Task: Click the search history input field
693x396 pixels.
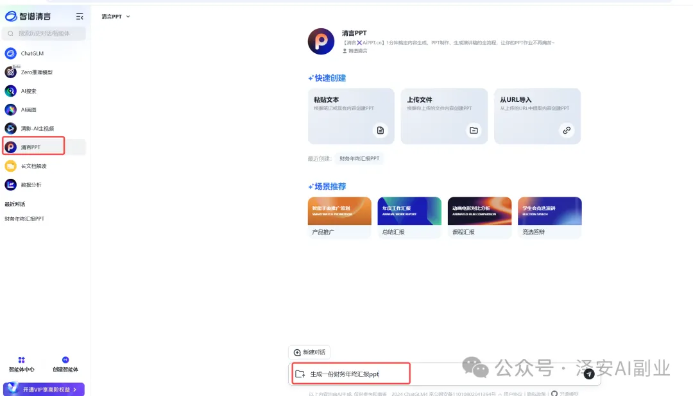Action: coord(44,33)
